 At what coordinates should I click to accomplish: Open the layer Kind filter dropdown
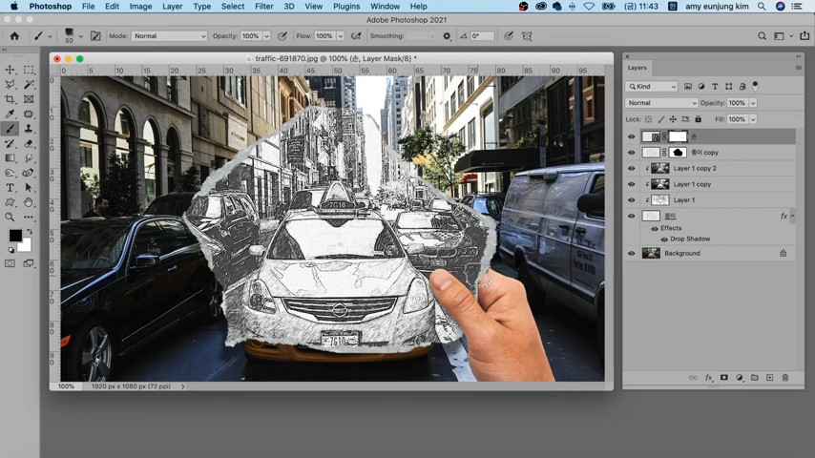[652, 87]
